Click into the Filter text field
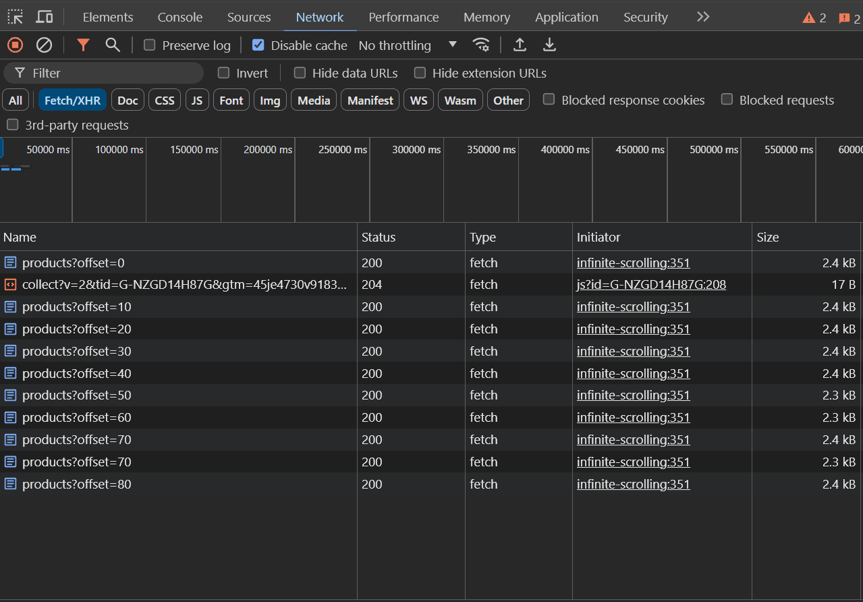Screen dimensions: 863x602 [103, 73]
